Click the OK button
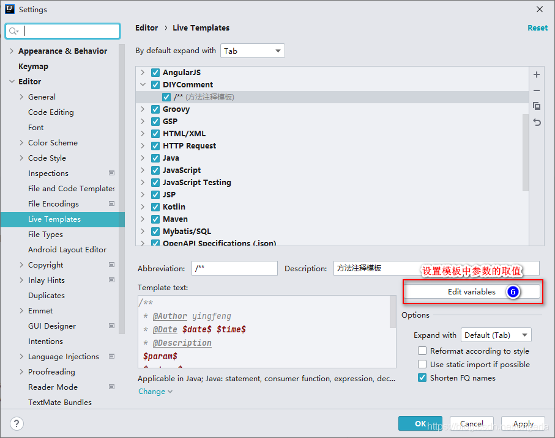Image resolution: width=555 pixels, height=438 pixels. coord(420,423)
